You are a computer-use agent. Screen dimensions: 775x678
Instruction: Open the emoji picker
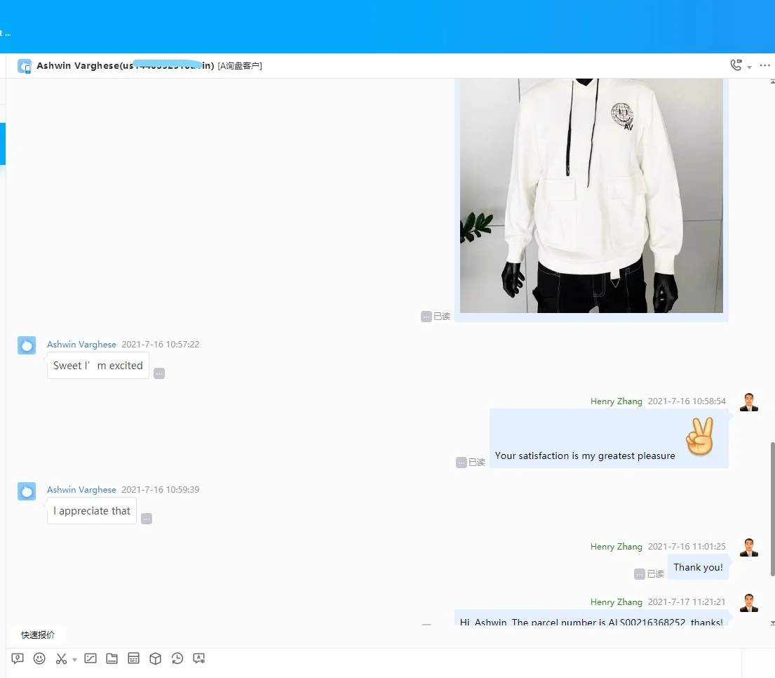[x=39, y=658]
